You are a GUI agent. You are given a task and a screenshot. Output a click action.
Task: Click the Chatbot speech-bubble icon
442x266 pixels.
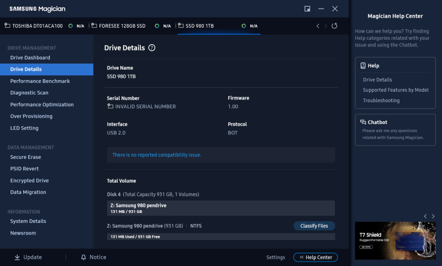[x=363, y=122]
